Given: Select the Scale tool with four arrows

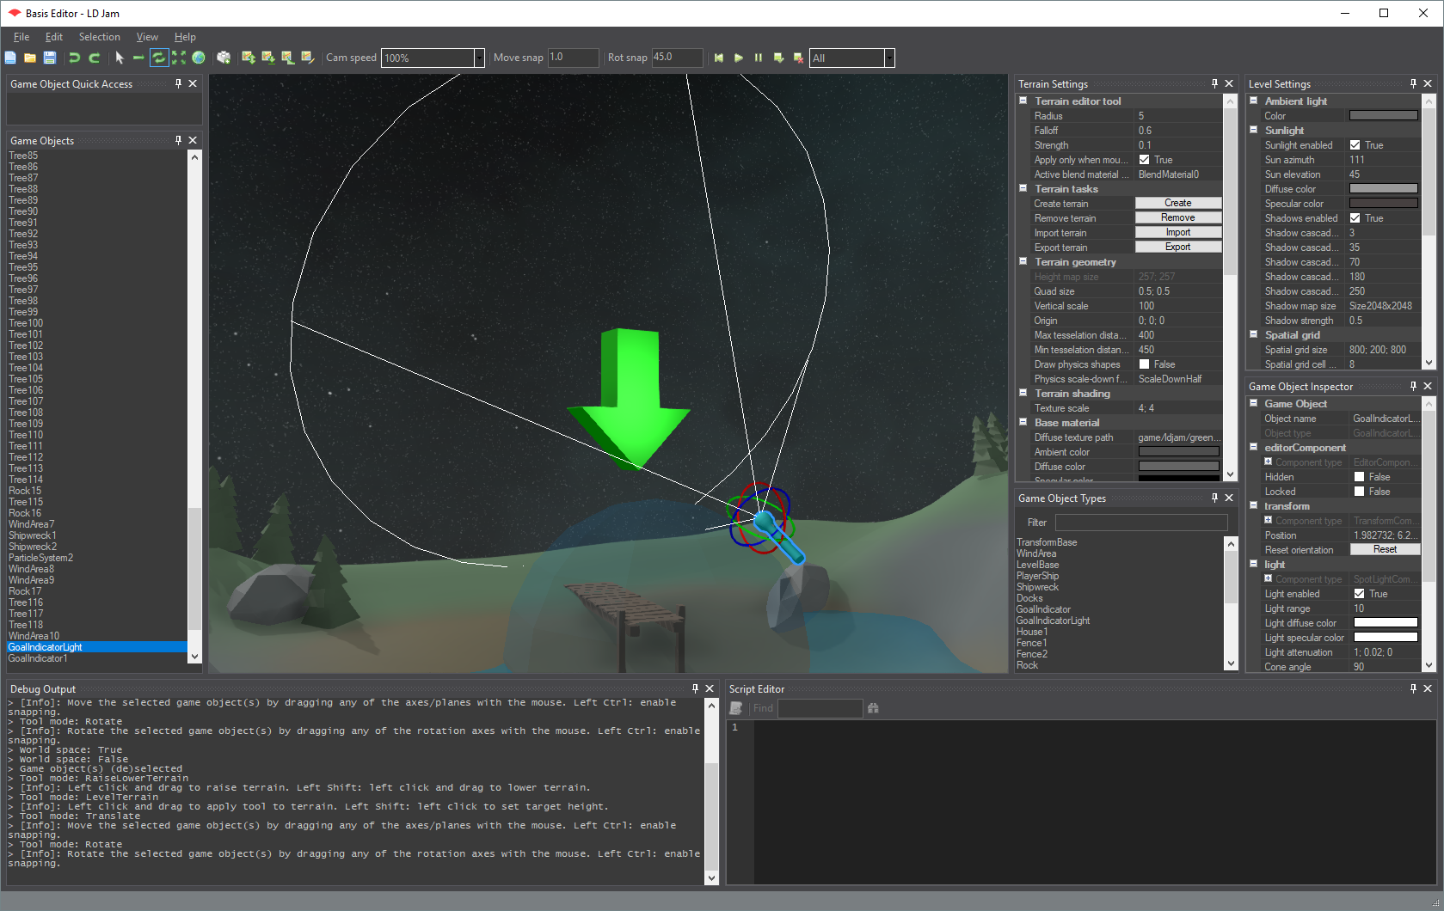Looking at the screenshot, I should [x=179, y=58].
